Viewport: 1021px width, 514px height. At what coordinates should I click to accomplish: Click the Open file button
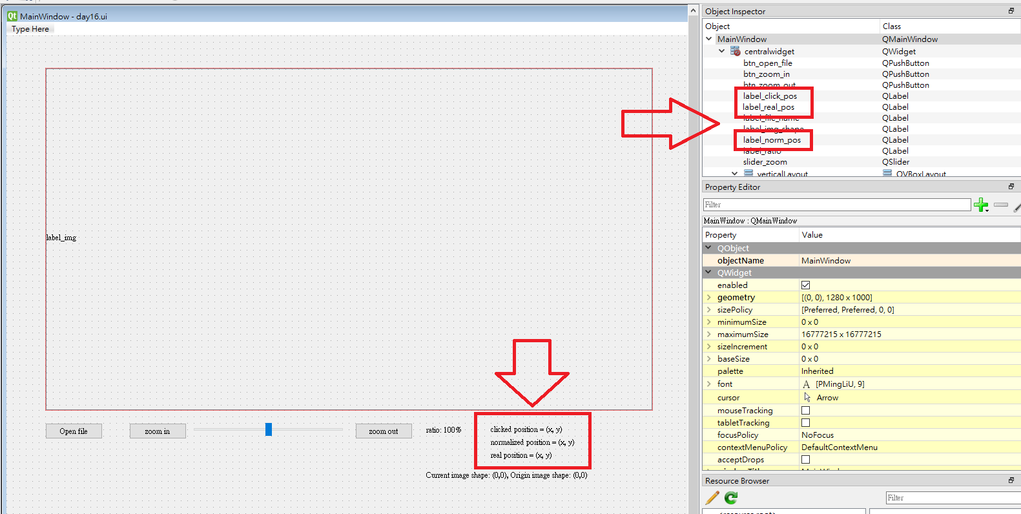tap(74, 431)
